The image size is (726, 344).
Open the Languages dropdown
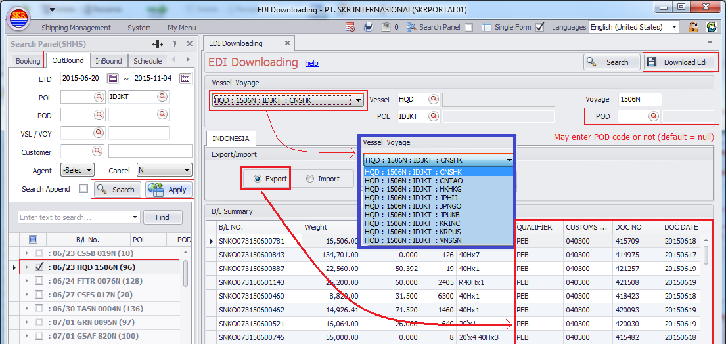pos(673,28)
